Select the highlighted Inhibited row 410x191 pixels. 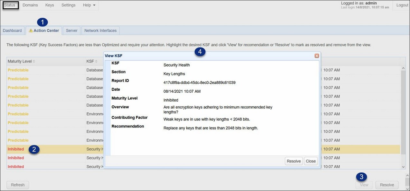pyautogui.click(x=203, y=149)
